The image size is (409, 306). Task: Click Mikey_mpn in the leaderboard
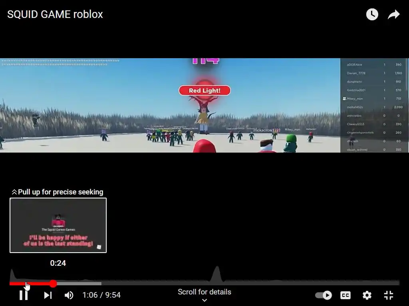tap(355, 99)
